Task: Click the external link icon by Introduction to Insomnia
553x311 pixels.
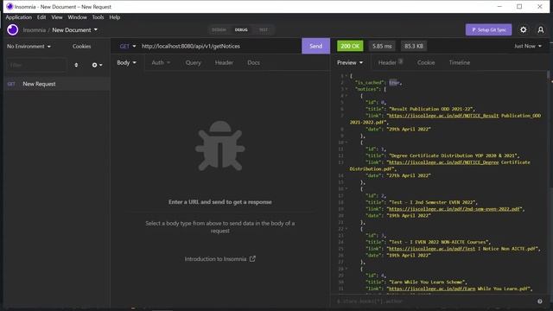Action: point(252,259)
